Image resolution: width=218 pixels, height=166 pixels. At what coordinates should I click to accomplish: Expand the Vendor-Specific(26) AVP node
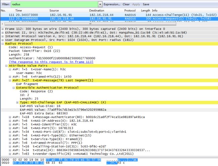pos(10,154)
